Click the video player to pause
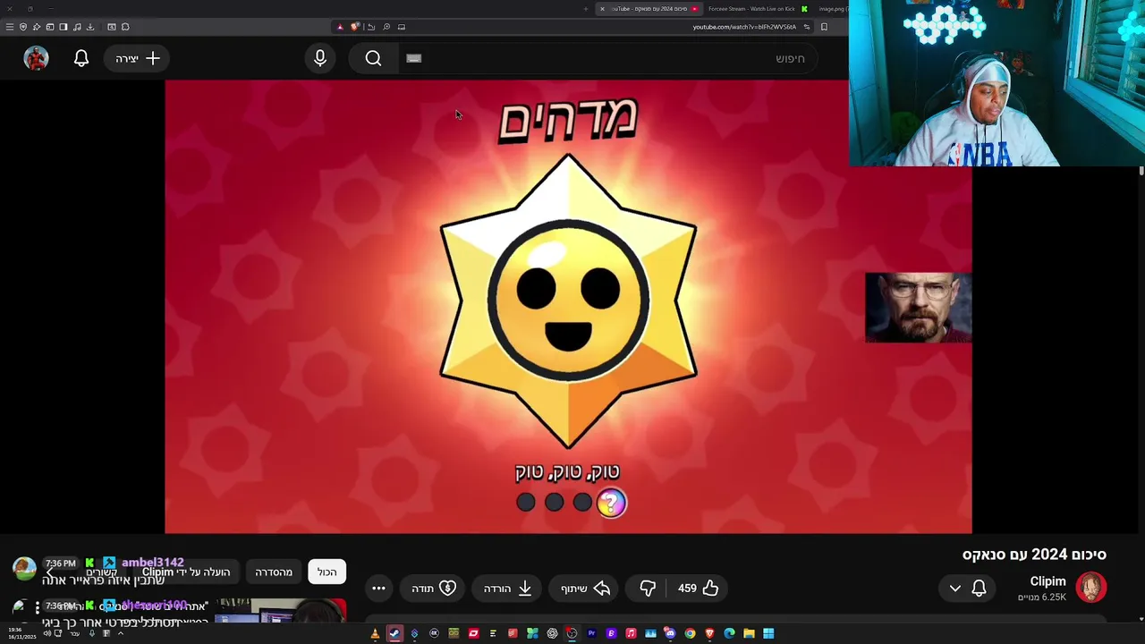This screenshot has height=644, width=1145. [x=568, y=307]
